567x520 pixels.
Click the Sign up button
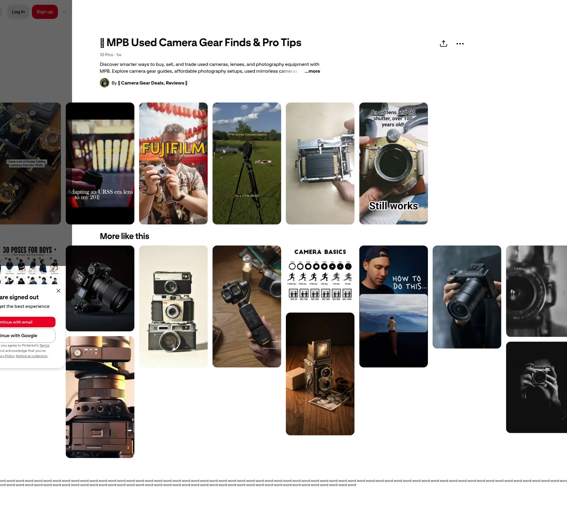point(45,12)
